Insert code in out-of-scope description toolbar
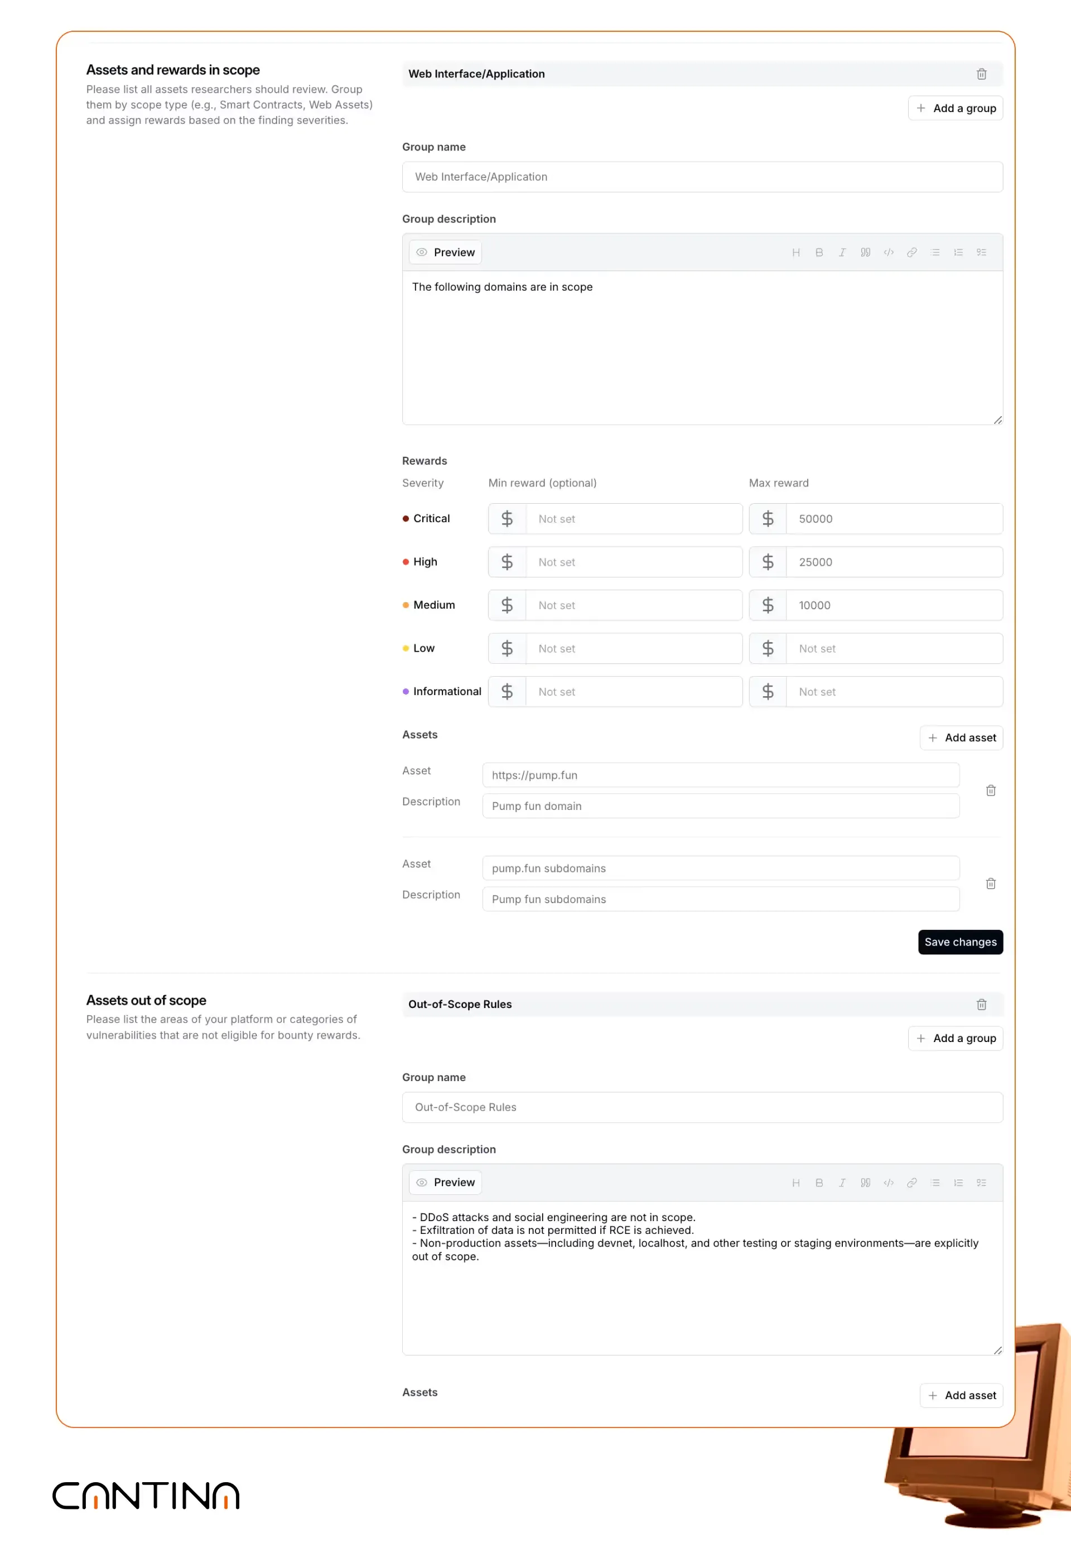Viewport: 1071px width, 1548px height. [x=889, y=1183]
